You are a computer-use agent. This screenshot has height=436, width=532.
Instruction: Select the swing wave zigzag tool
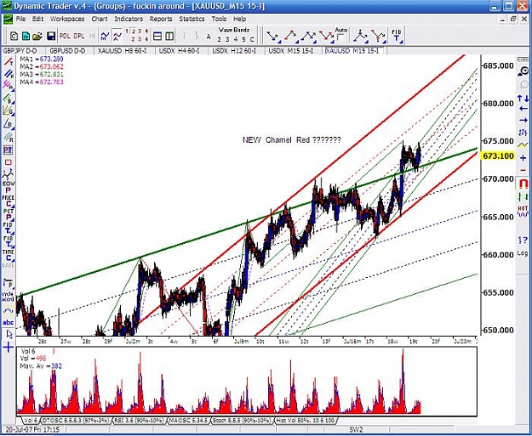(8, 173)
